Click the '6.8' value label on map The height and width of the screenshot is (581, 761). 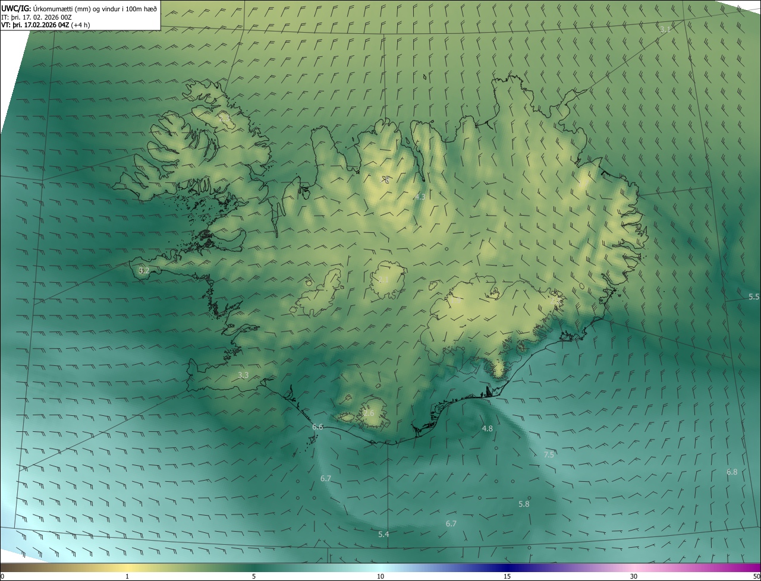point(732,472)
